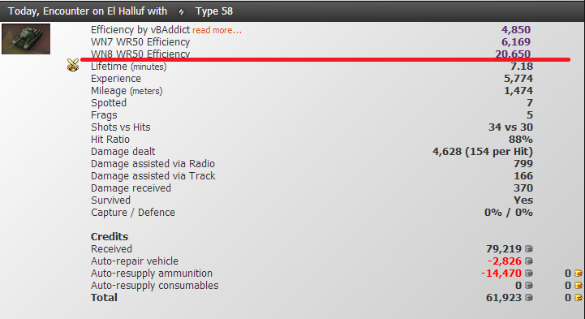Image resolution: width=585 pixels, height=319 pixels.
Task: Click the silver credits icon beside Received
Action: pos(529,249)
